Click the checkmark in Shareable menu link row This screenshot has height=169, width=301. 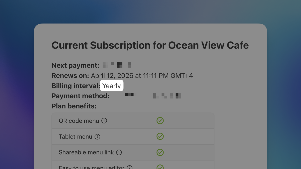coord(160,152)
